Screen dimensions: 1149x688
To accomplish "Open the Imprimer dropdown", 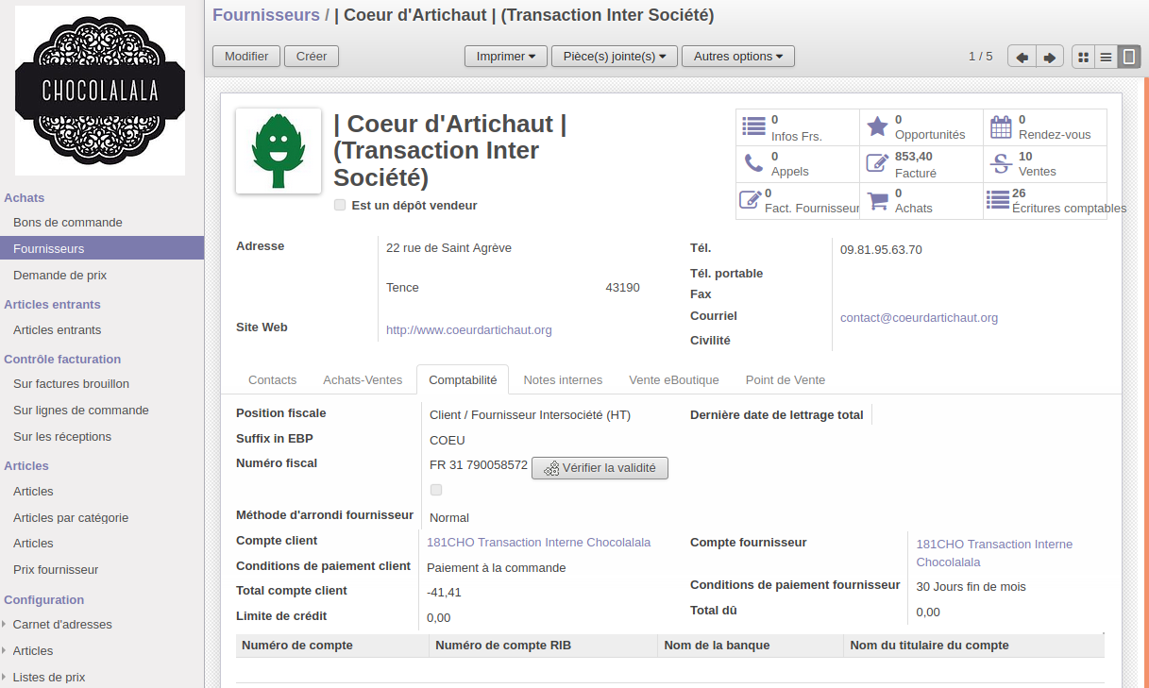I will (505, 57).
